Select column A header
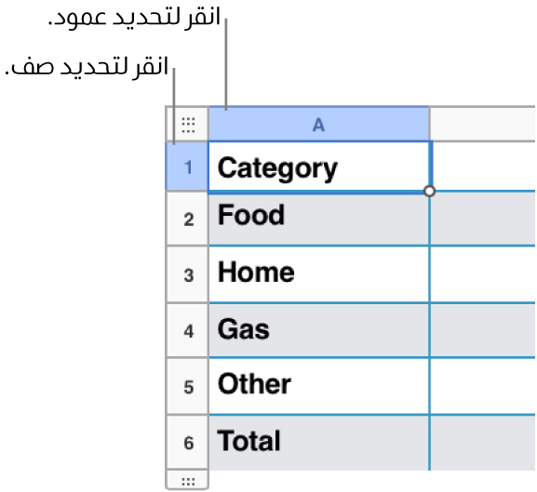537x492 pixels. tap(319, 125)
